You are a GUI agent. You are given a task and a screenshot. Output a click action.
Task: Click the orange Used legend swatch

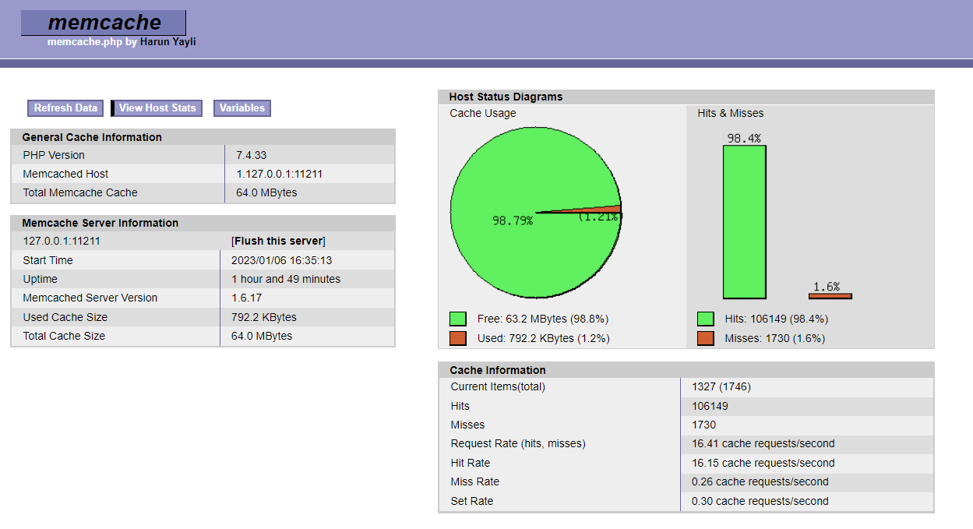click(x=458, y=338)
